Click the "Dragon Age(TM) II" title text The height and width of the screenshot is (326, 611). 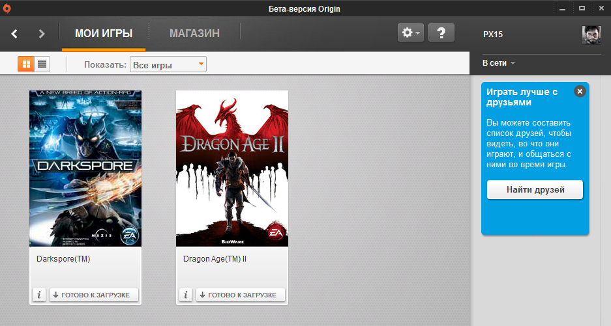click(215, 259)
